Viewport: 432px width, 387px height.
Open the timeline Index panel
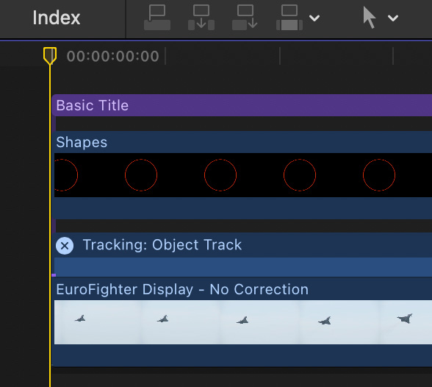(x=56, y=18)
